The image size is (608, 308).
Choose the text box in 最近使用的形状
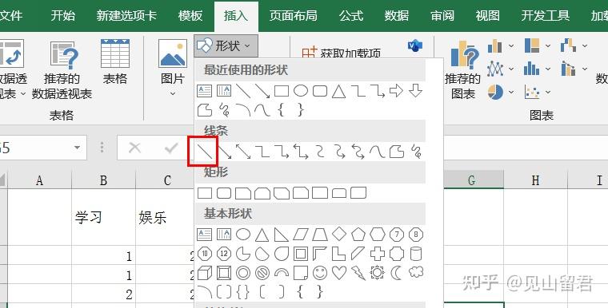point(204,91)
